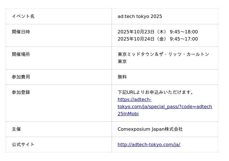Select the 無料 fee text
The image size is (229, 161).
122,77
